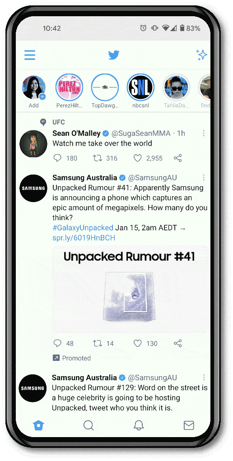Tap the Twitter bird logo
The height and width of the screenshot is (461, 233).
113,55
